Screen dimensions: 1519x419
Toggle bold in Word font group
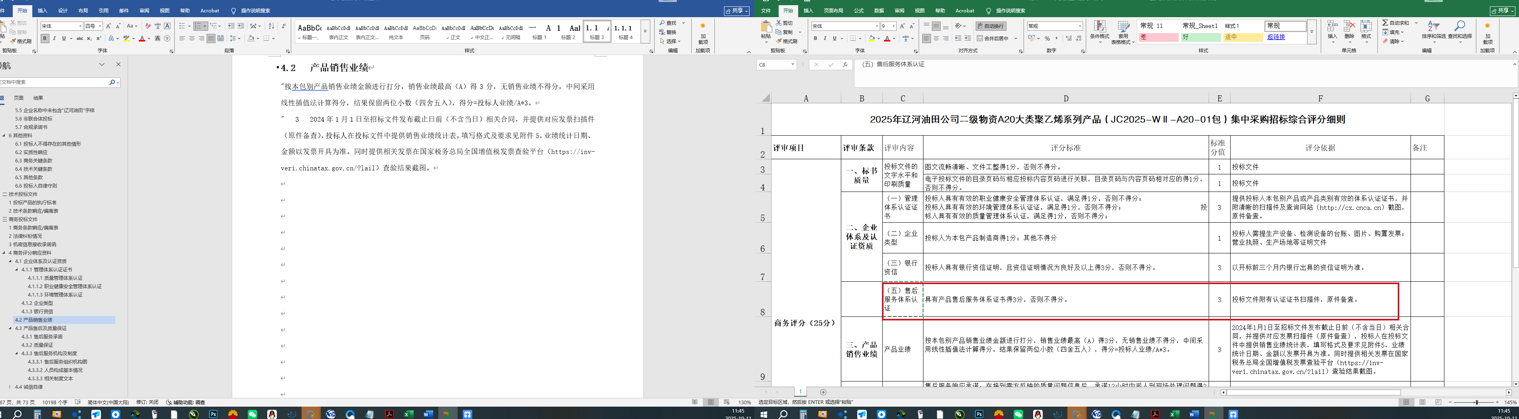tap(45, 38)
